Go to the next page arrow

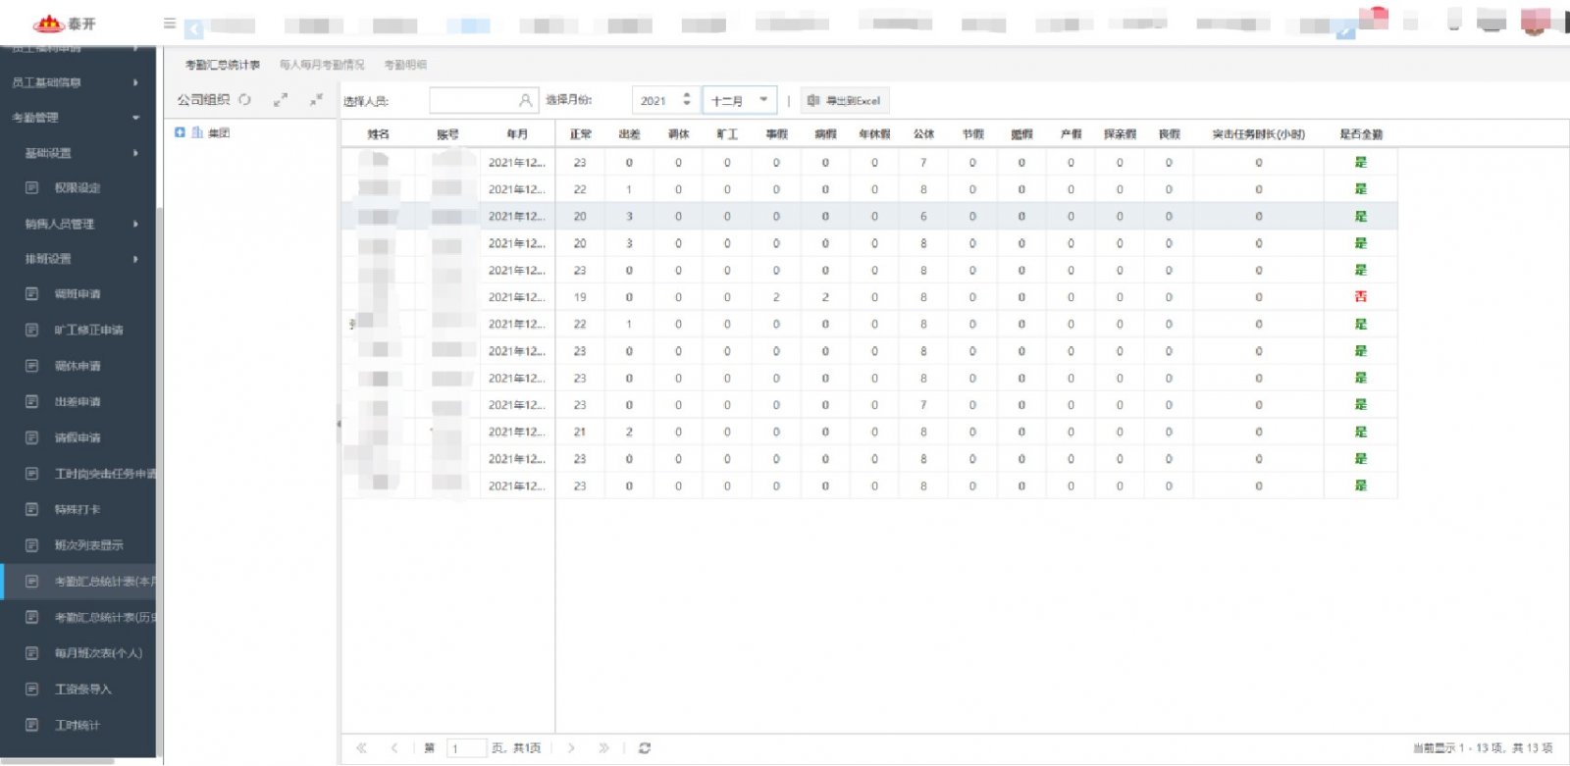point(571,748)
